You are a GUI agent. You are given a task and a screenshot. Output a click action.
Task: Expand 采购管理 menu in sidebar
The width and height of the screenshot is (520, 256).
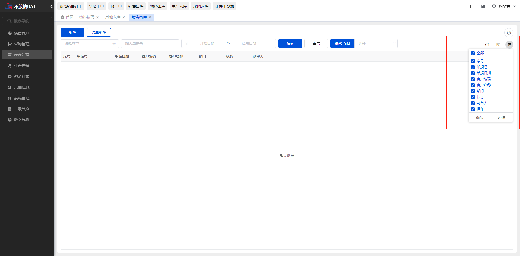click(x=27, y=44)
